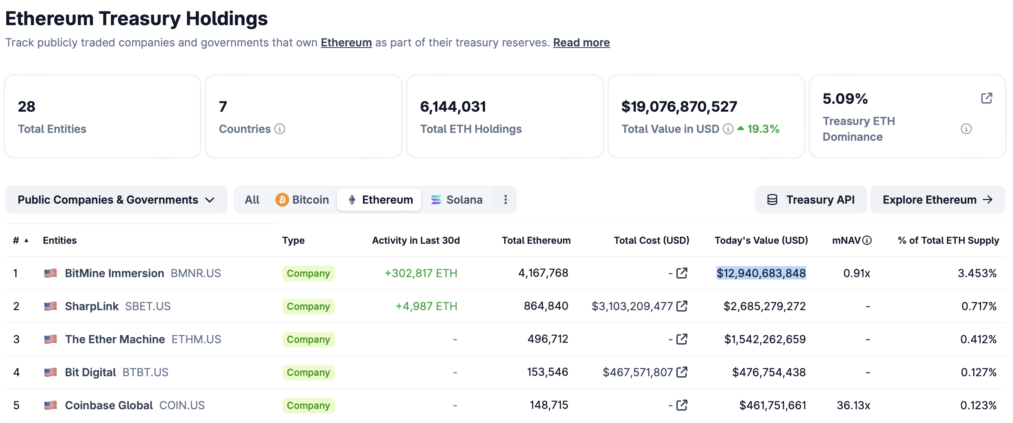Open the Coinbase Global COIN.US entity link
The height and width of the screenshot is (423, 1013).
pos(108,405)
